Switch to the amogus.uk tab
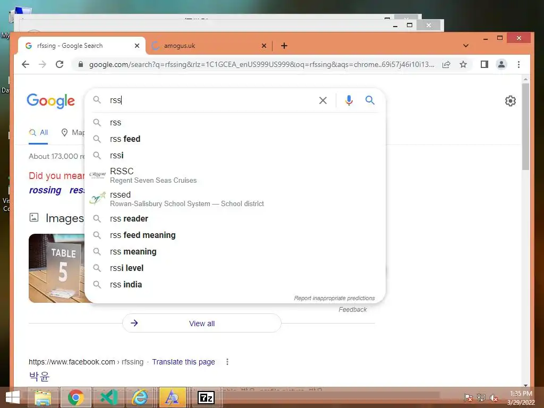Image resolution: width=544 pixels, height=408 pixels. click(x=209, y=46)
